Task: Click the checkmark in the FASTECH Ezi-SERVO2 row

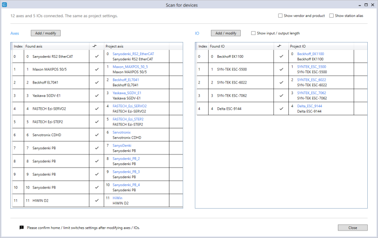Action: tap(97, 109)
